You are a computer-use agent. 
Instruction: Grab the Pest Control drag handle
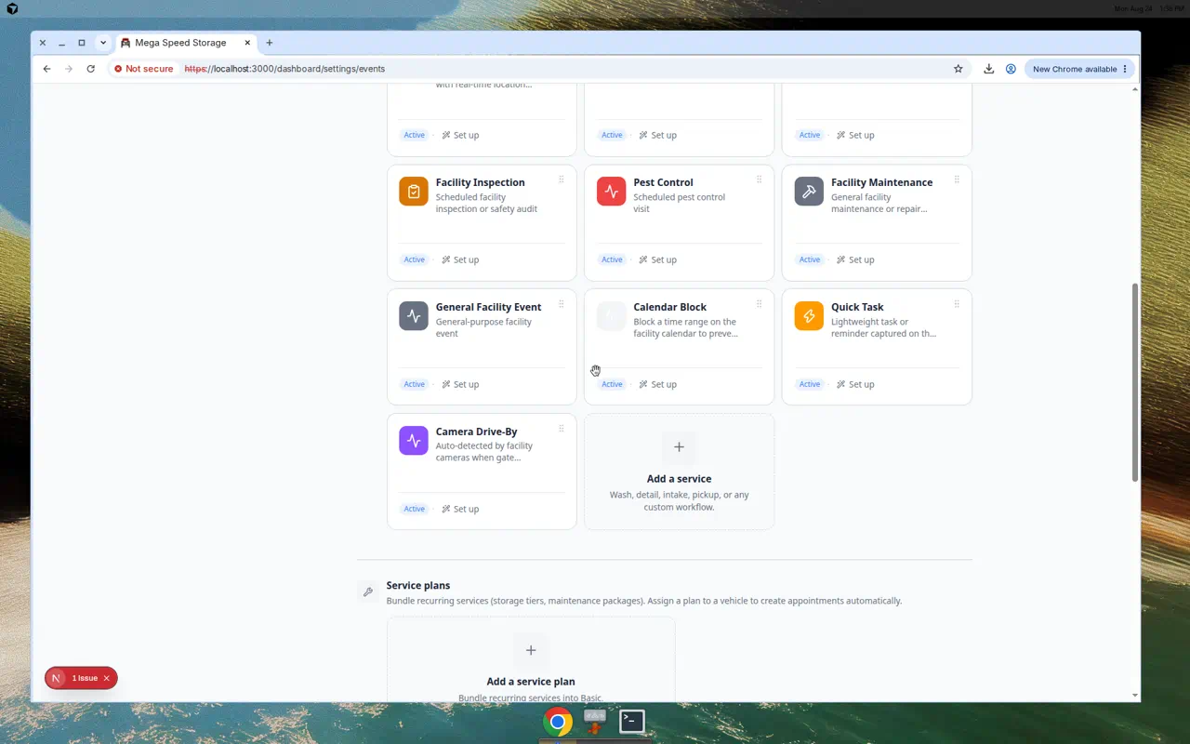pyautogui.click(x=760, y=179)
